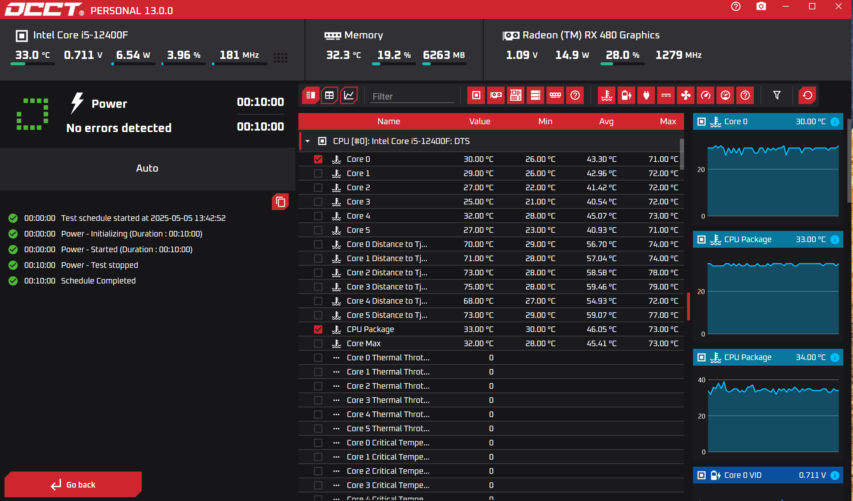
Task: Toggle the voltage sensor filter icon
Action: pyautogui.click(x=627, y=95)
